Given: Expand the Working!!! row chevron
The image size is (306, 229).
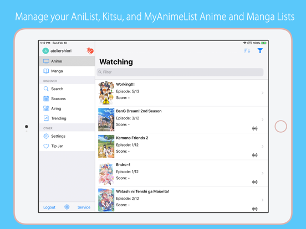Looking at the screenshot, I should pyautogui.click(x=262, y=93).
